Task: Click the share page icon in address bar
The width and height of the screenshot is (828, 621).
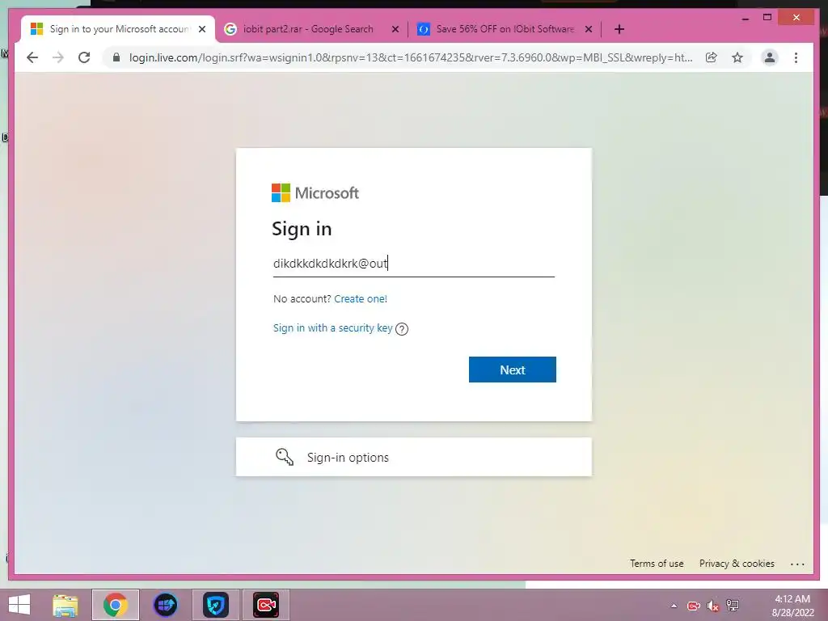Action: tap(712, 57)
